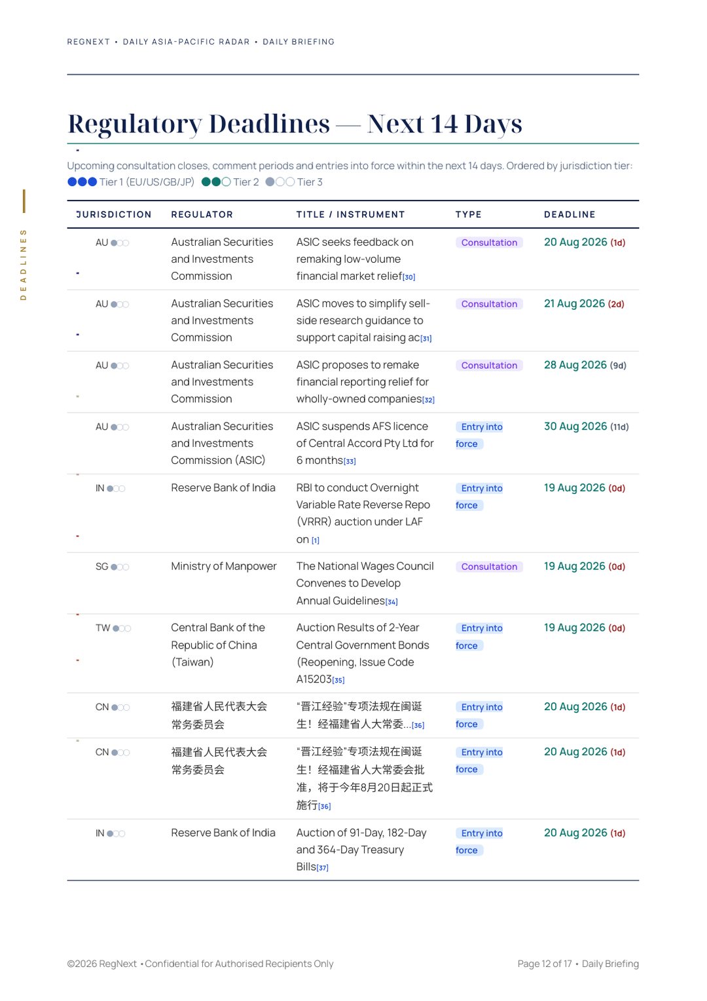Click Consultation badge for financial reporting relief

(489, 366)
